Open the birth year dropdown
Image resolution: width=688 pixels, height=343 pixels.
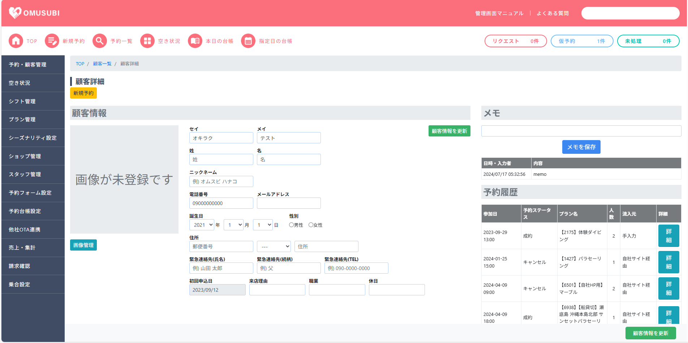point(202,225)
